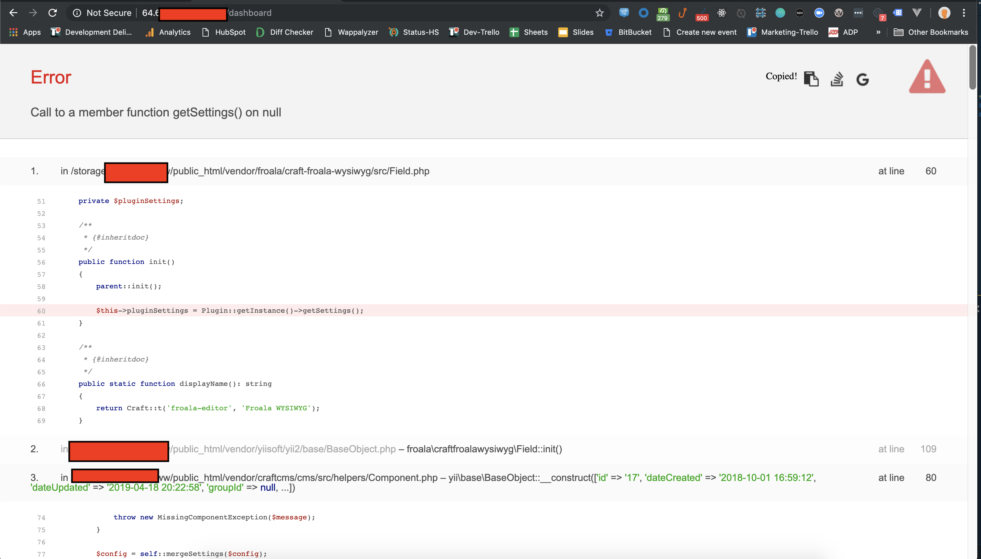This screenshot has width=981, height=559.
Task: Toggle the bookmark star for this page
Action: pyautogui.click(x=599, y=13)
